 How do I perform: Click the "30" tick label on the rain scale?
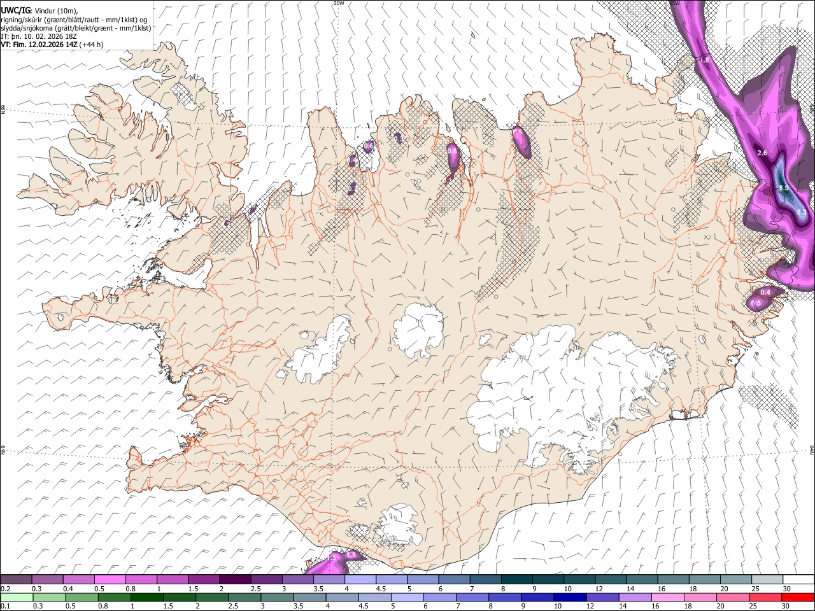[x=786, y=606]
